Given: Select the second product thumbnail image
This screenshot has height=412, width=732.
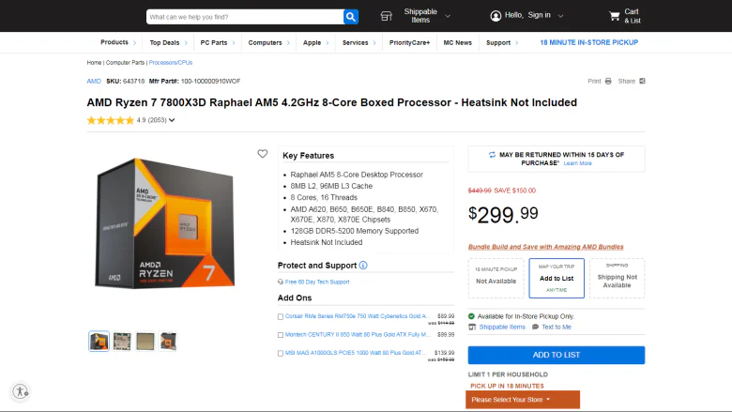Looking at the screenshot, I should 122,342.
